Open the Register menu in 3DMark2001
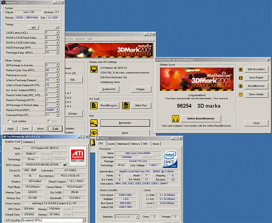This screenshot has height=223, width=272. click(x=80, y=39)
